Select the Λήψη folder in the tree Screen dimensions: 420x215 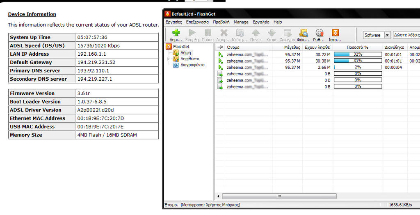click(185, 53)
